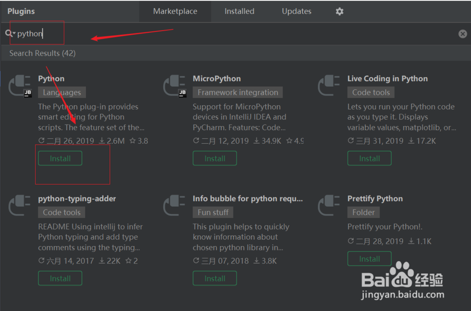The height and width of the screenshot is (311, 471).
Task: Open search options magnifier dropdown
Action: pos(10,33)
